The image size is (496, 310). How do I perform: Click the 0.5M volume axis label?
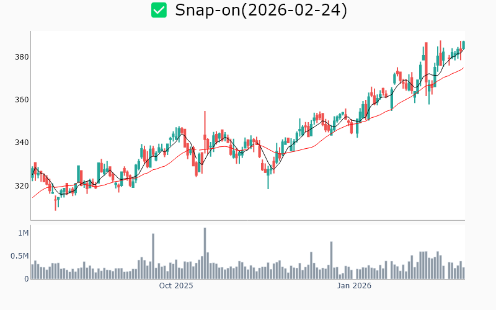coord(20,256)
